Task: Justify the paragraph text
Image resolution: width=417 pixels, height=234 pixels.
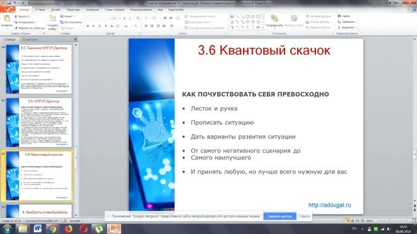Action: [x=164, y=26]
